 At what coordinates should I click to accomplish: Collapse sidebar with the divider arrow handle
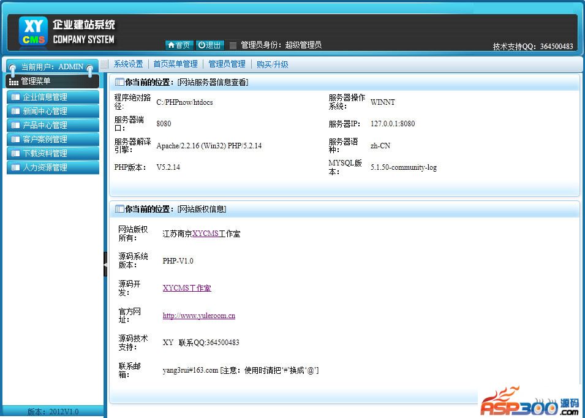105,264
